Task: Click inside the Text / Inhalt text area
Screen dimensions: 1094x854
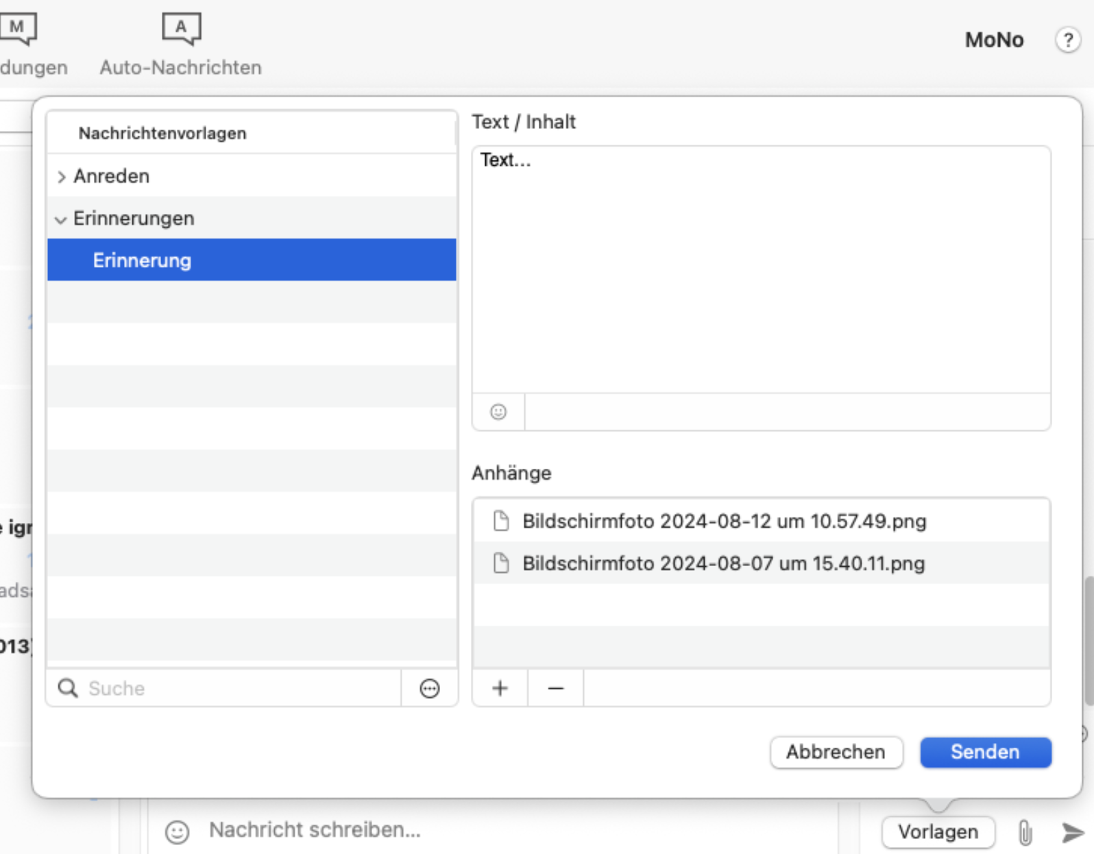Action: [x=761, y=269]
